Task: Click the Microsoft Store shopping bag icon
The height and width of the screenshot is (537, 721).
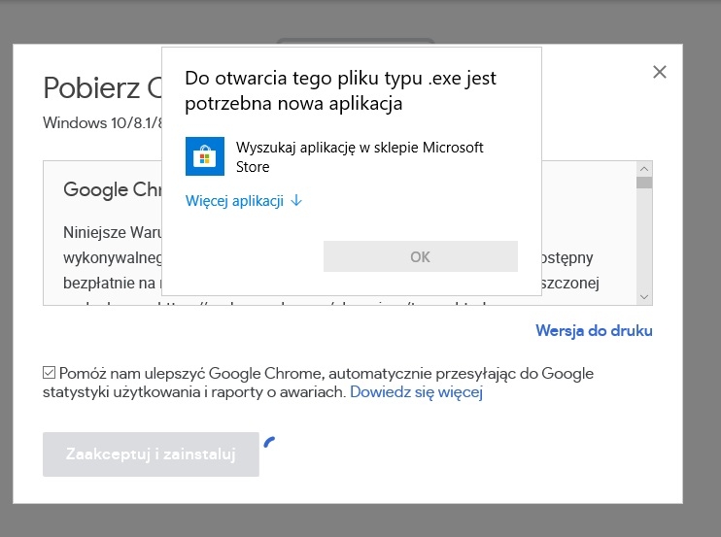Action: coord(205,156)
